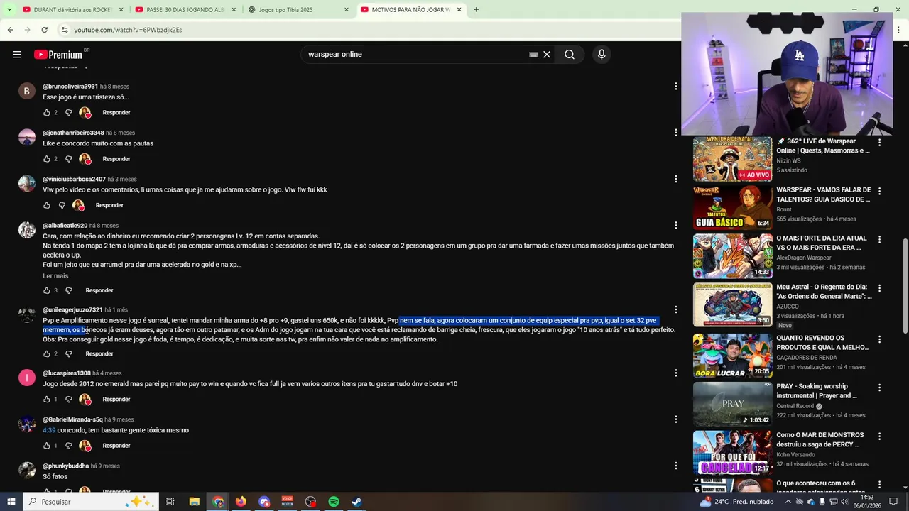Dislike @brunooliveira3931's comment
The height and width of the screenshot is (511, 909).
(x=69, y=112)
